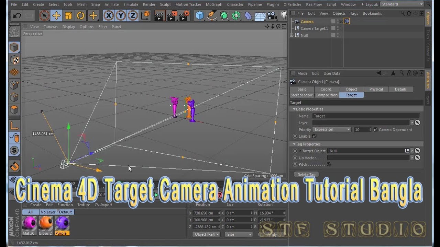Image resolution: width=440 pixels, height=247 pixels.
Task: Select the Mat.30 pink material
Action: (x=29, y=223)
